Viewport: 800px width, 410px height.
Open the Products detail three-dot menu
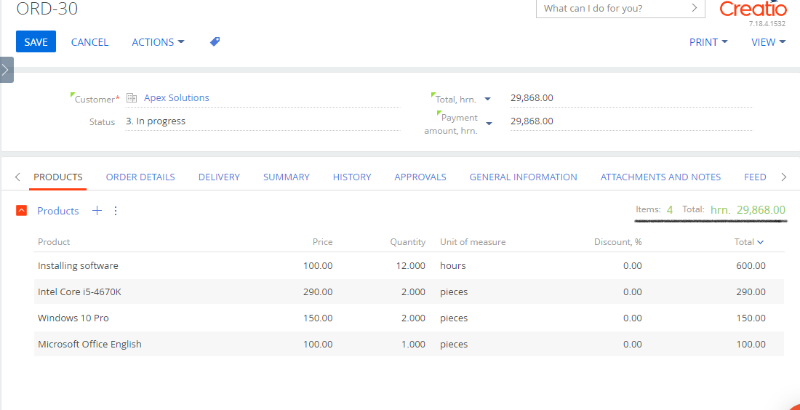(116, 211)
